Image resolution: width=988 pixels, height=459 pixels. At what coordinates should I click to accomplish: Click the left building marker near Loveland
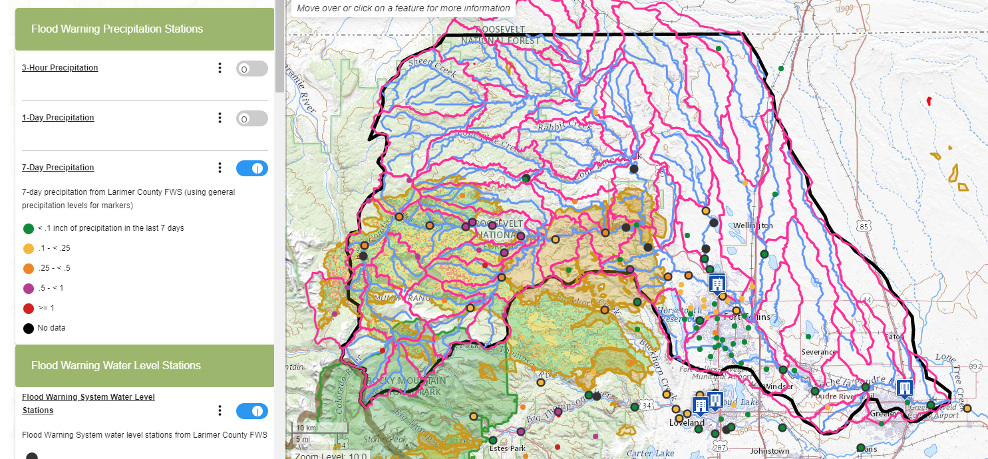699,406
